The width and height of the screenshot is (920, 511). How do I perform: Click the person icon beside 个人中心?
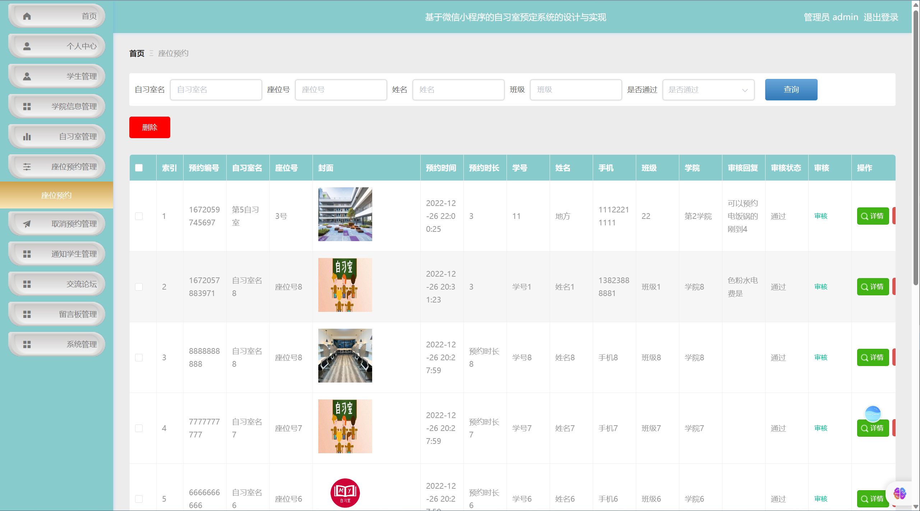(27, 46)
